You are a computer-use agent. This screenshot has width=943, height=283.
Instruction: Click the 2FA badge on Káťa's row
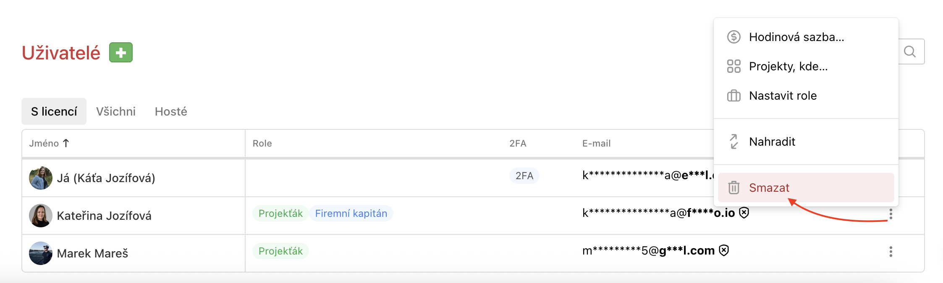(524, 176)
